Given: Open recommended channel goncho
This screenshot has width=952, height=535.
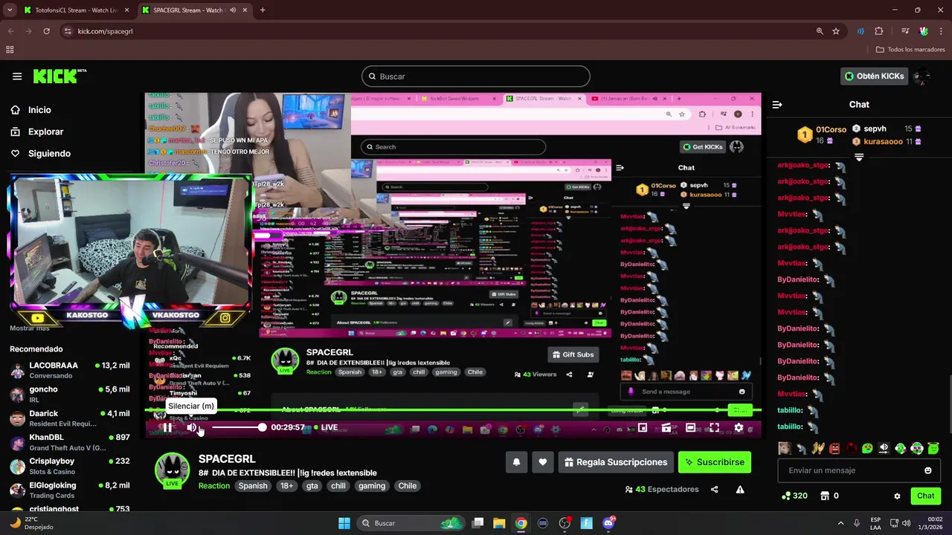Looking at the screenshot, I should pos(71,394).
